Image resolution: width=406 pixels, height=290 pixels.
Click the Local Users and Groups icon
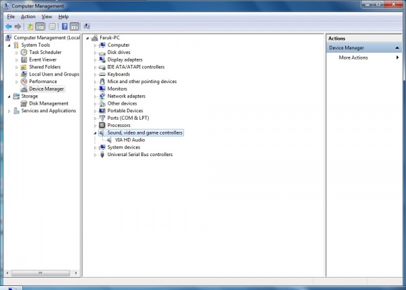(x=24, y=74)
